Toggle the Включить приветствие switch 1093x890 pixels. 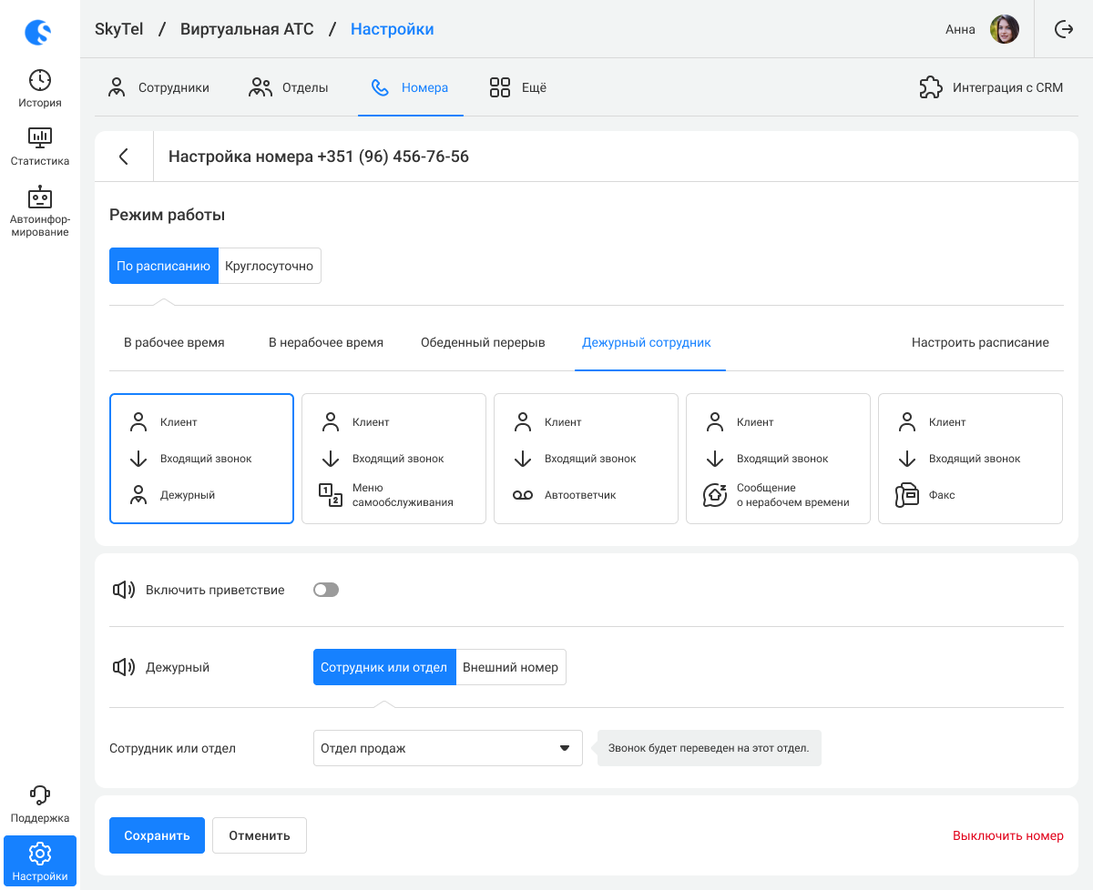pyautogui.click(x=326, y=590)
